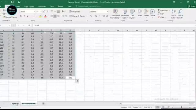The height and width of the screenshot is (110, 196).
Task: Click the Increase Indent icon
Action: (66, 16)
